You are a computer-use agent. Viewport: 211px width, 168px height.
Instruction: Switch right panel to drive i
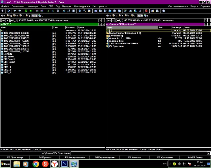tap(127, 16)
